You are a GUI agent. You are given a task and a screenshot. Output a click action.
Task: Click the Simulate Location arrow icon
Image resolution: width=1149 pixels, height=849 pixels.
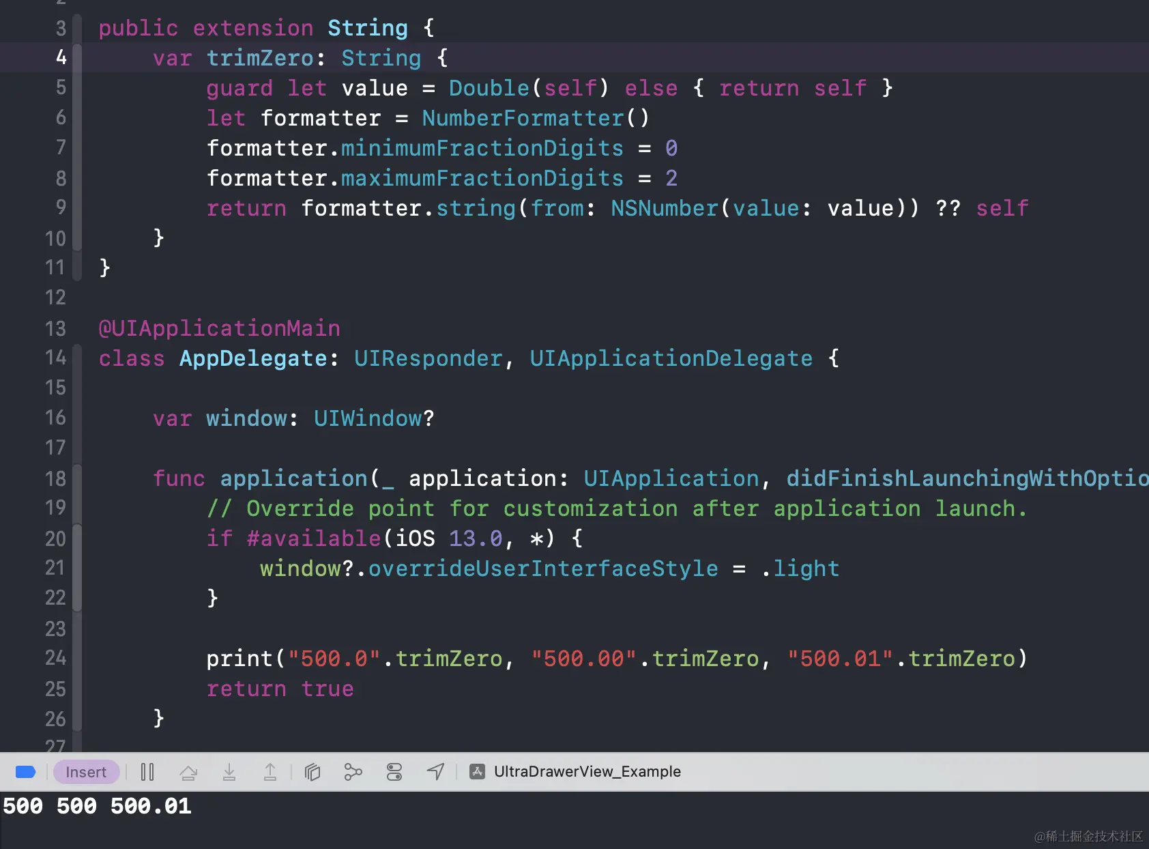pos(435,772)
